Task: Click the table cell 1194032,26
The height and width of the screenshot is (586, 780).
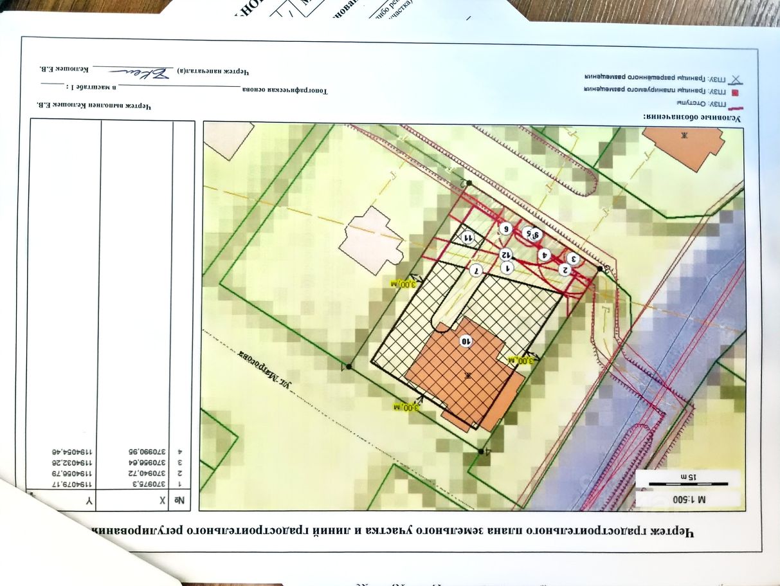Action: 74,462
